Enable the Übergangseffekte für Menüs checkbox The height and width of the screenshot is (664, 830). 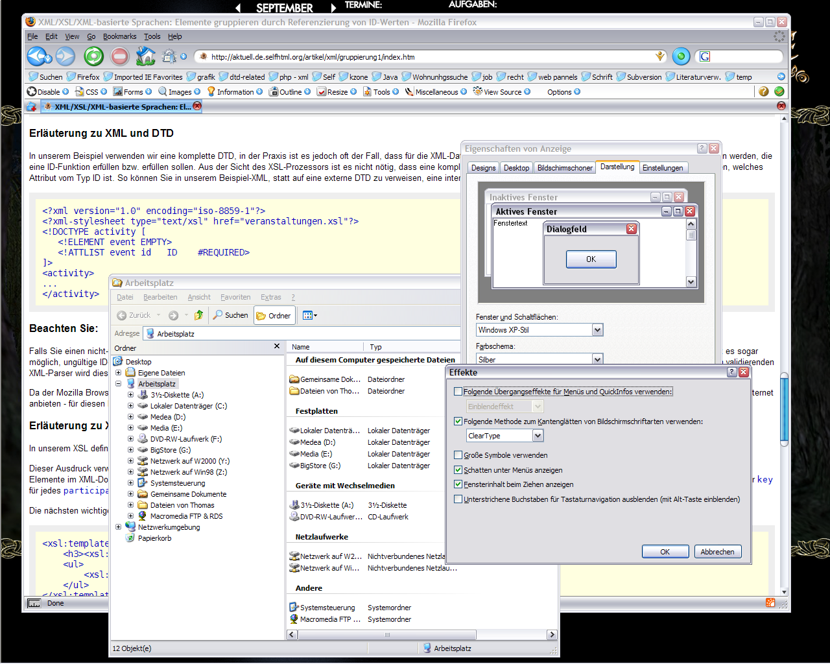click(458, 392)
